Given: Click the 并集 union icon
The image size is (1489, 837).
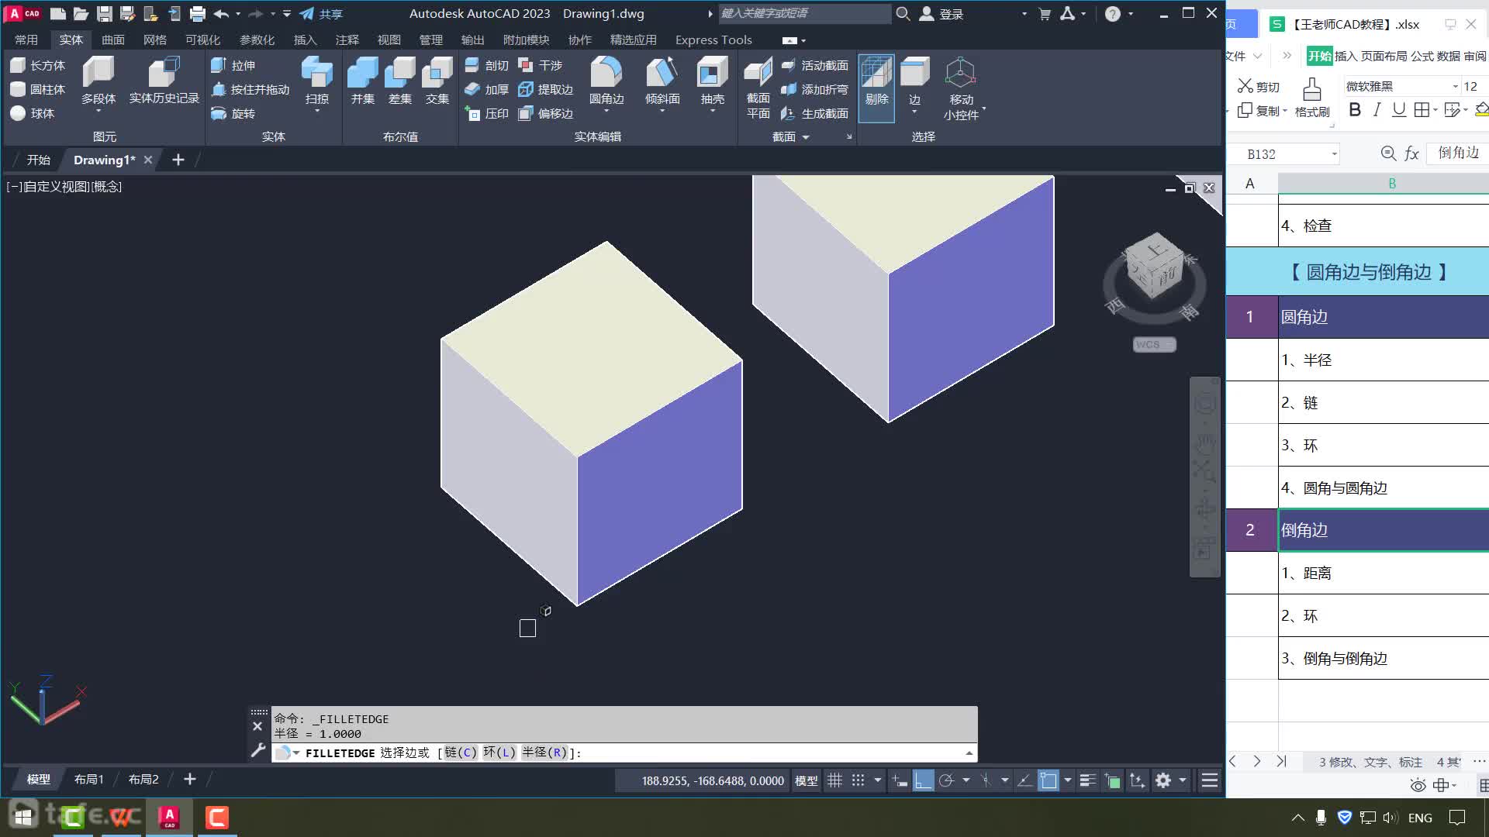Looking at the screenshot, I should [x=362, y=81].
